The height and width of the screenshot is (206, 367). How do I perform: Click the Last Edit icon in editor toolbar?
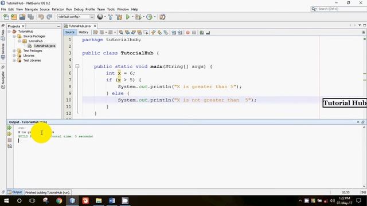[95, 33]
